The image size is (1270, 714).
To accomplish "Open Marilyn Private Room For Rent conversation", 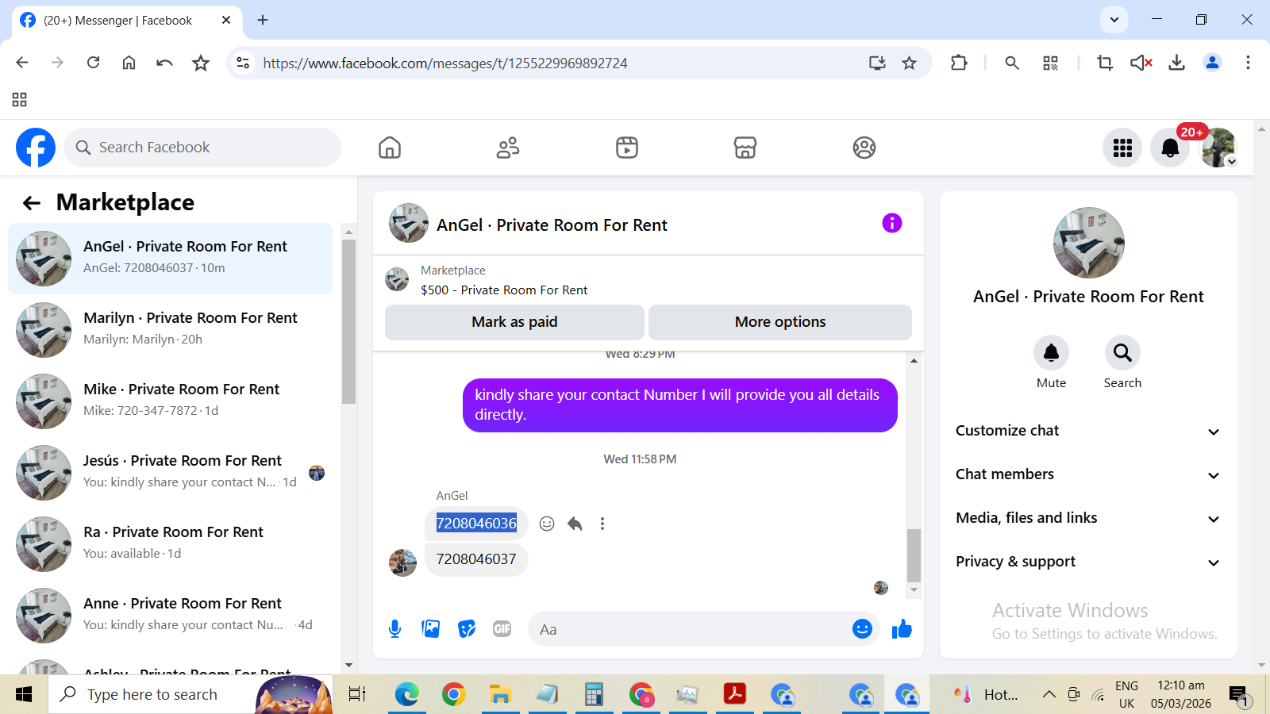I will 170,330.
